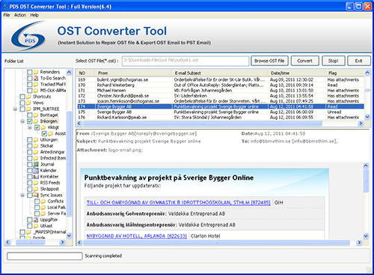Screen dimensions: 374x275
Task: Click the Journal folder icon
Action: click(x=36, y=164)
